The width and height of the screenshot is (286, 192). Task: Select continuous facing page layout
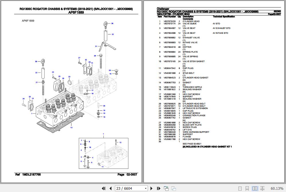coord(263,188)
